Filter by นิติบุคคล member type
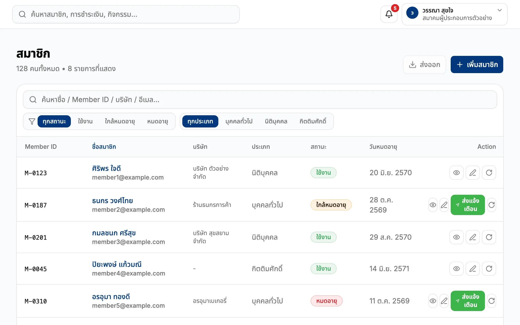This screenshot has height=325, width=520. (276, 121)
